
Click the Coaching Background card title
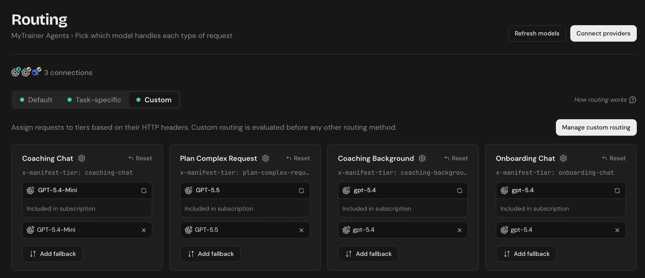[x=376, y=158]
